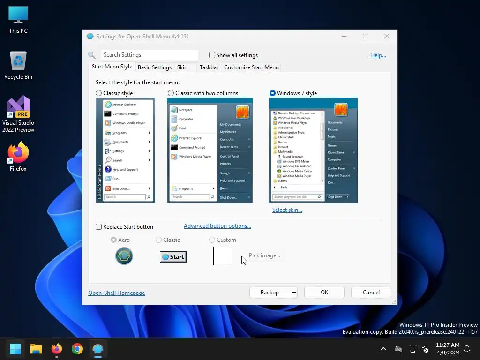Viewport: 480px width, 360px height.
Task: Open File Explorer from the taskbar
Action: tap(36, 349)
